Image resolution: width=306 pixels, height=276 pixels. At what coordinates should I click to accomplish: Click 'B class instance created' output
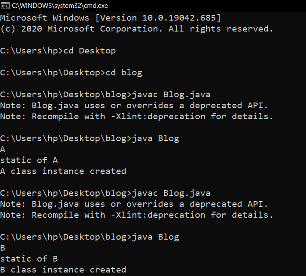[x=63, y=270]
